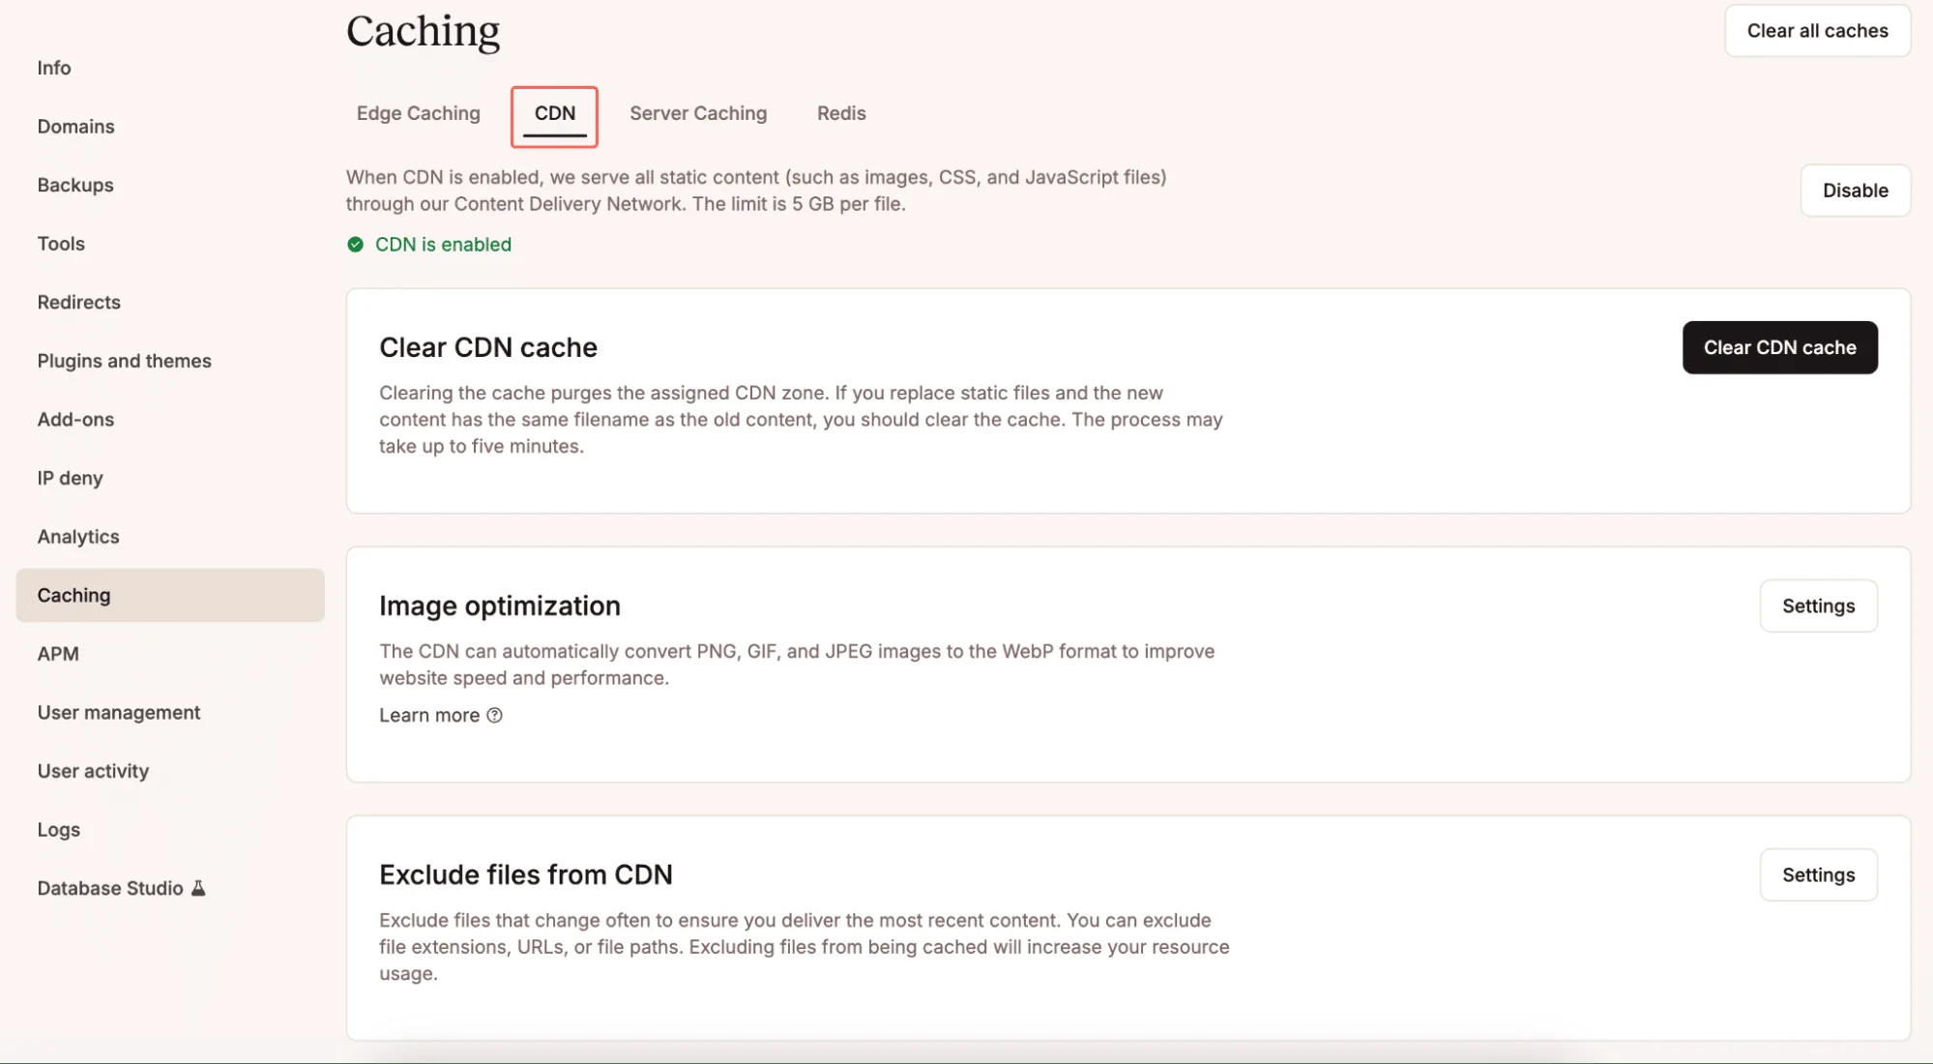This screenshot has height=1064, width=1933.
Task: Click the Clear all caches button
Action: (x=1816, y=30)
